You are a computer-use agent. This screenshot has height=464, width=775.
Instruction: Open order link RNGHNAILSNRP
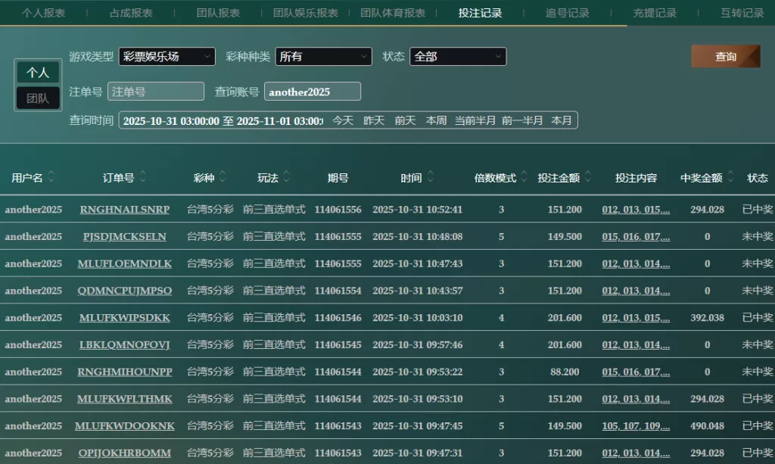click(124, 210)
